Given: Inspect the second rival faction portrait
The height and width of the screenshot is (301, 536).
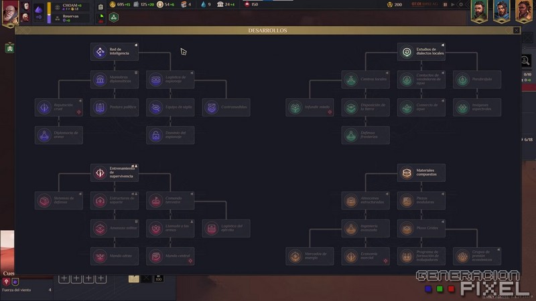Looking at the screenshot, I should (501, 11).
